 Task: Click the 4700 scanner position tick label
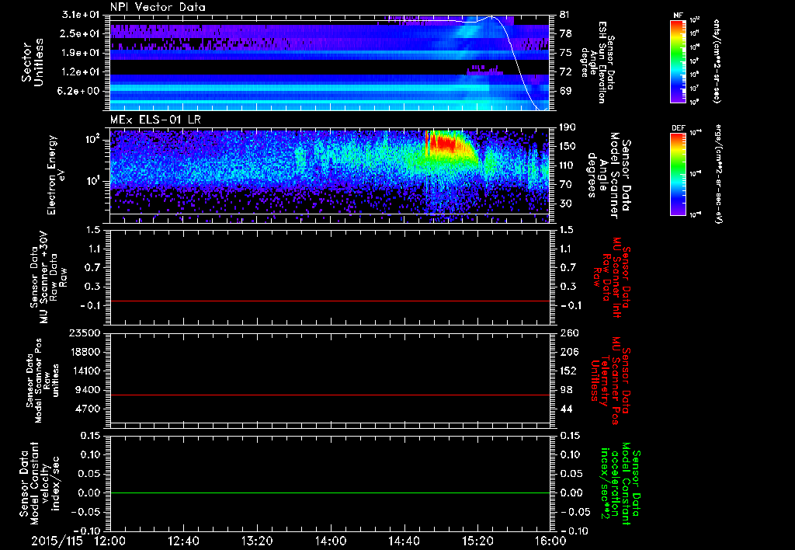tap(87, 409)
